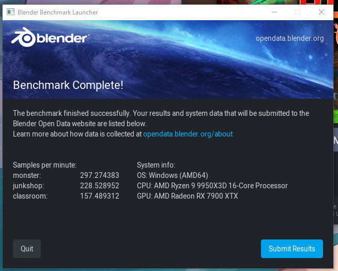The image size is (338, 271).
Task: Click opendata.blender.org text in the banner
Action: 290,38
